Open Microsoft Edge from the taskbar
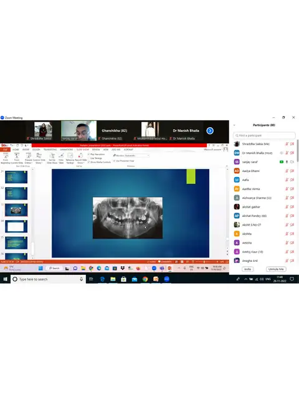The height and width of the screenshot is (399, 299). 102,279
